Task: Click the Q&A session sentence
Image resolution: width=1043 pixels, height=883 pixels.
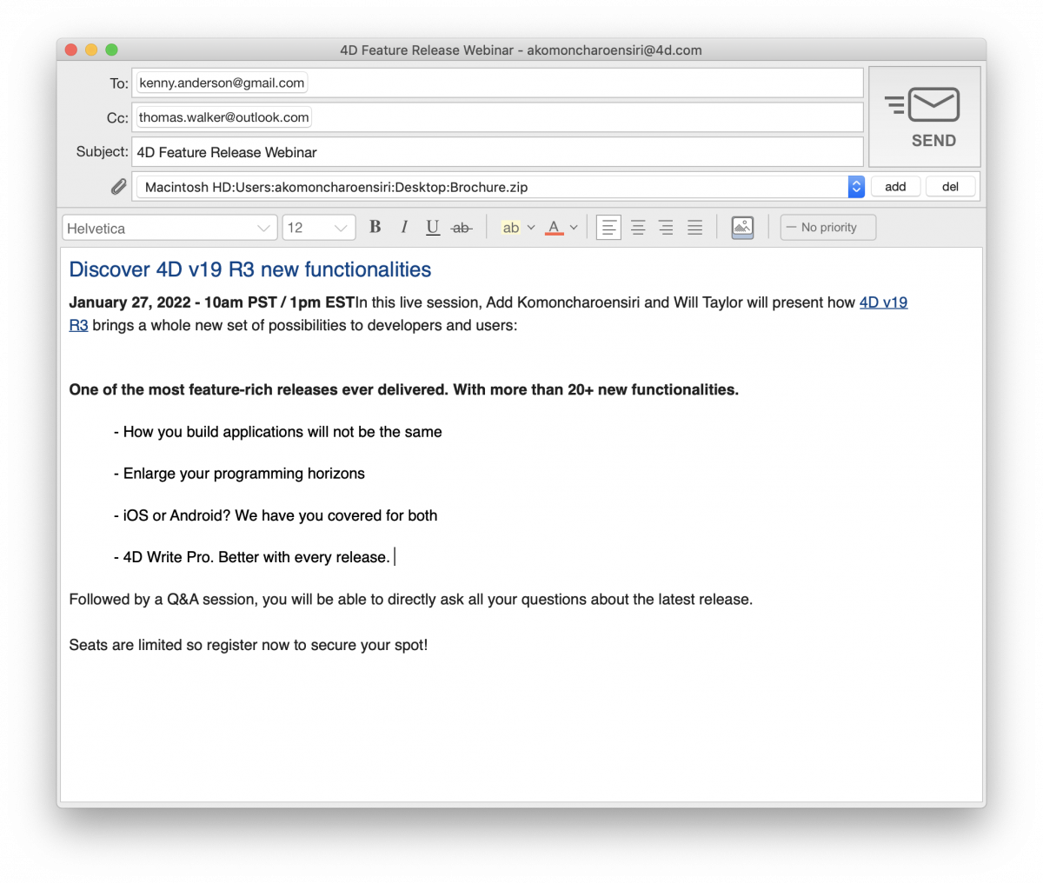Action: [x=411, y=600]
